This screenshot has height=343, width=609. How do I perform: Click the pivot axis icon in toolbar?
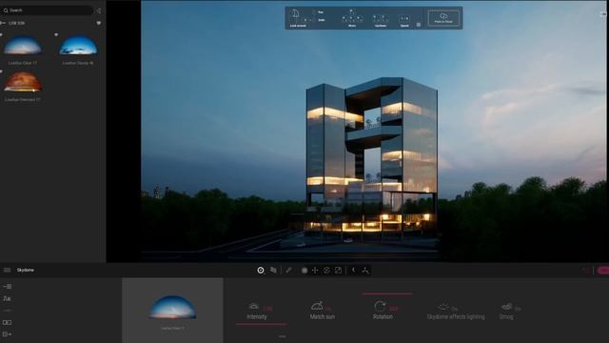[x=365, y=270]
